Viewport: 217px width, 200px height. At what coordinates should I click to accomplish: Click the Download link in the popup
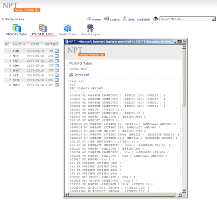81,74
